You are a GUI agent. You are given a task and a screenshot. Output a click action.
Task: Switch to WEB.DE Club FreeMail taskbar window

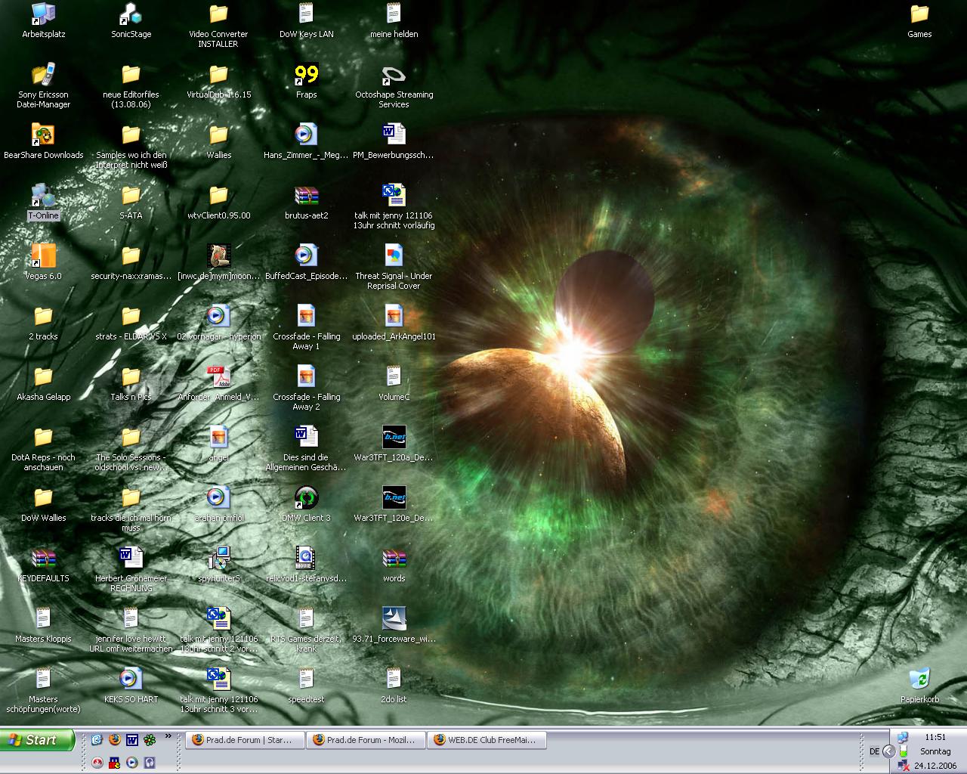click(x=486, y=740)
